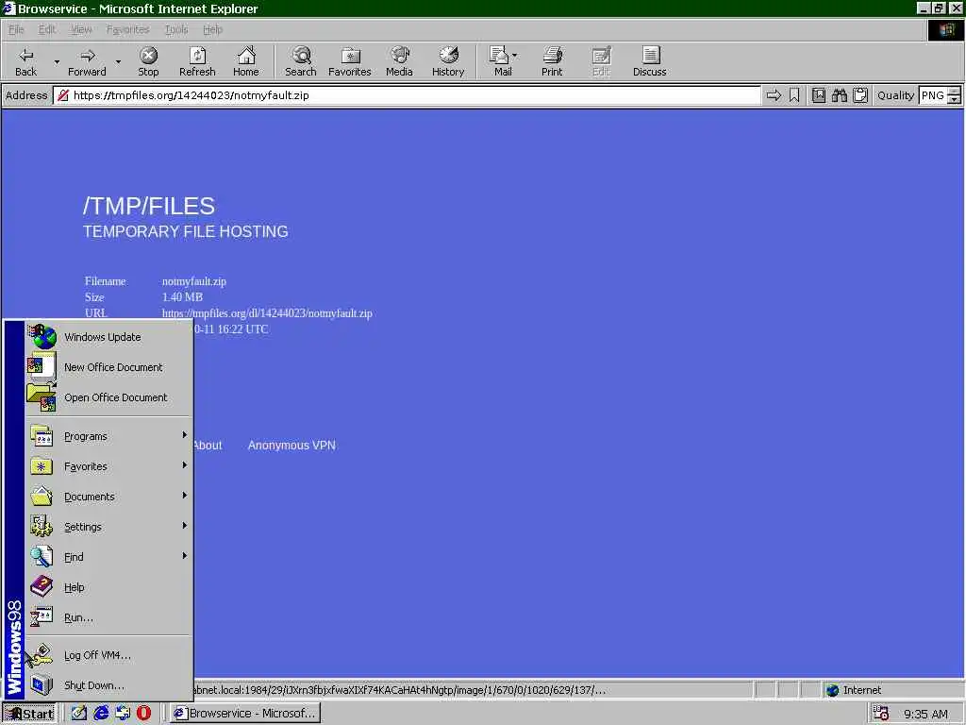Open the Tools menu
This screenshot has height=725, width=966.
(176, 29)
